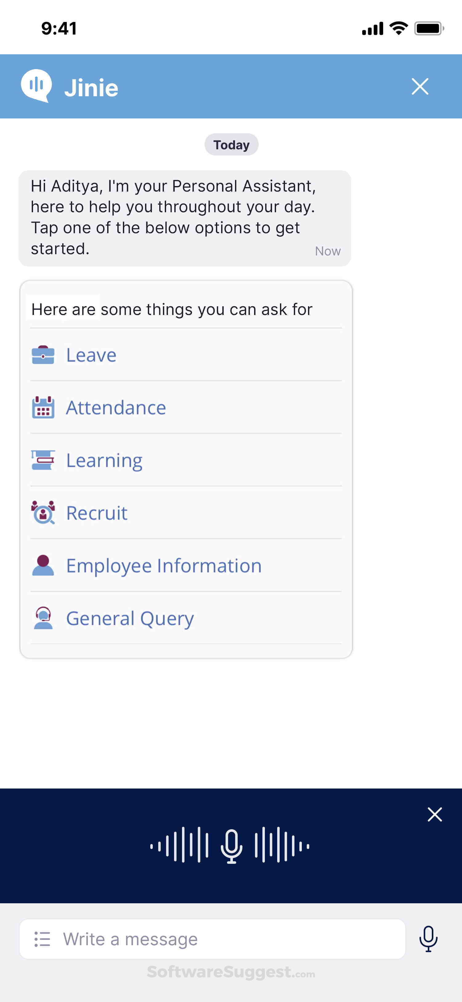Image resolution: width=462 pixels, height=1002 pixels.
Task: Tap the Learning books icon
Action: [43, 460]
